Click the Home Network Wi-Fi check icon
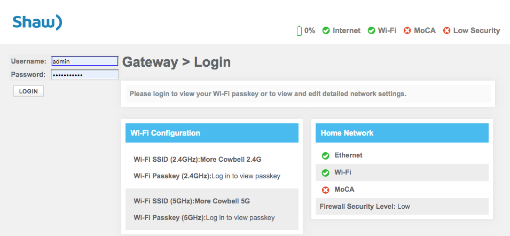The width and height of the screenshot is (510, 236). click(x=325, y=173)
